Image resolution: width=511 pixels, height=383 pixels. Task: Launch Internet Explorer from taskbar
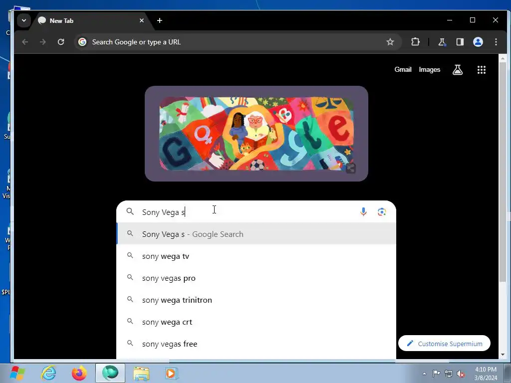coord(49,373)
